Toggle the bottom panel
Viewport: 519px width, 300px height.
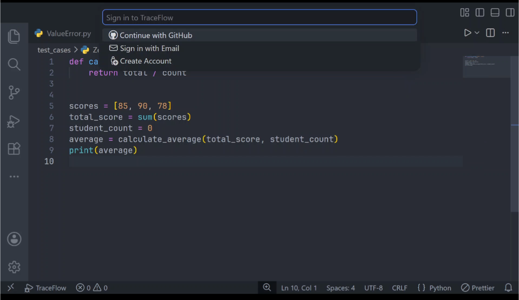click(495, 12)
